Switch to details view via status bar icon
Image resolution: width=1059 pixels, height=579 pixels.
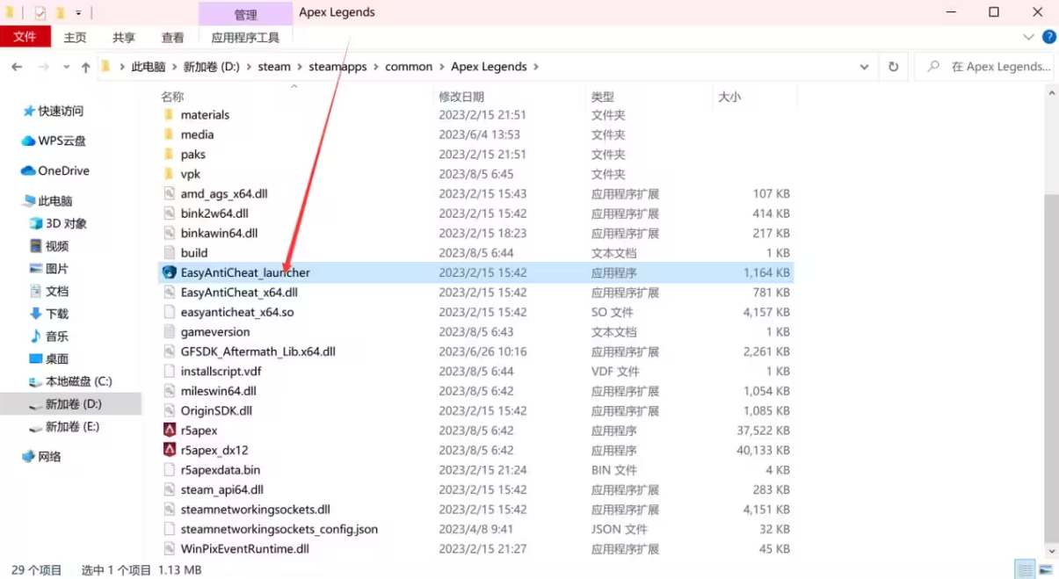pyautogui.click(x=1025, y=569)
